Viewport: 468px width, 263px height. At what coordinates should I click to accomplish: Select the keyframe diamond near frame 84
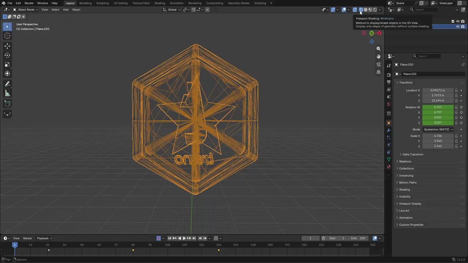coord(133,250)
